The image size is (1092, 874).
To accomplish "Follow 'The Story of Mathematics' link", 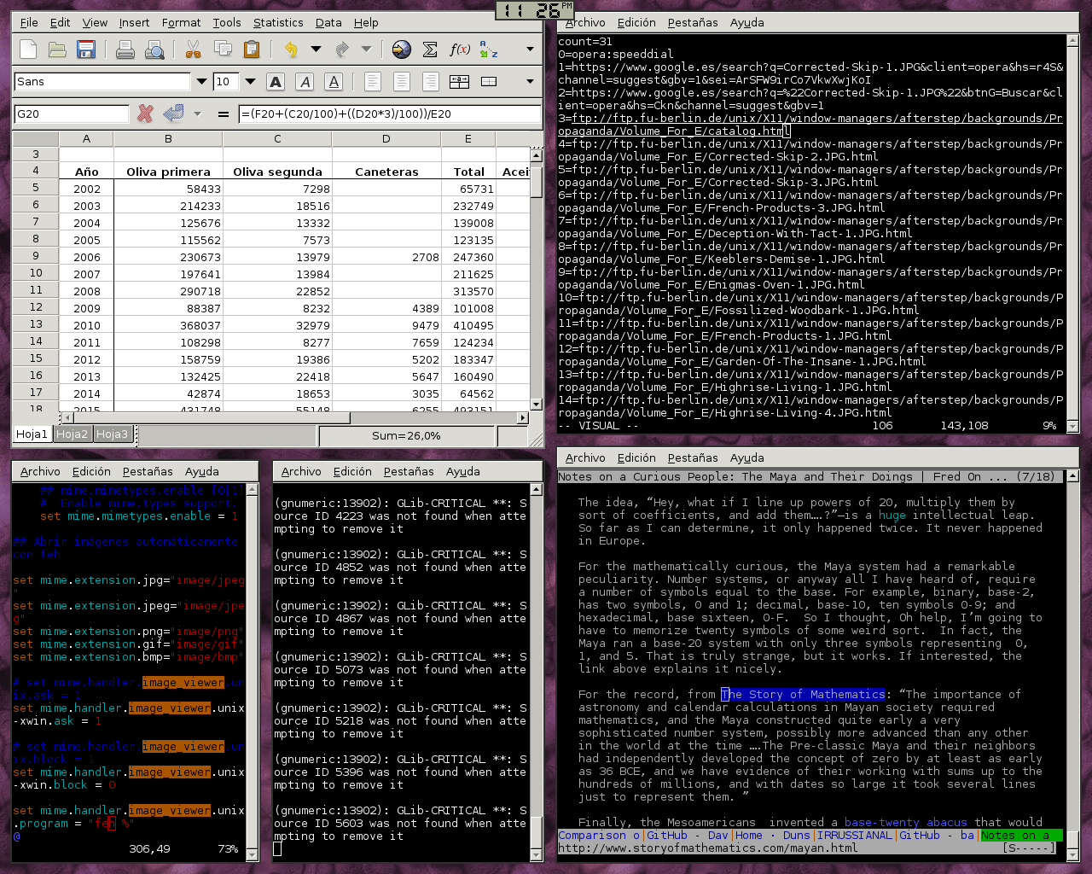I will (x=804, y=695).
